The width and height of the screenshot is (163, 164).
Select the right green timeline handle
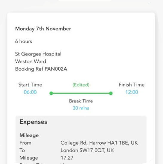(x=111, y=93)
